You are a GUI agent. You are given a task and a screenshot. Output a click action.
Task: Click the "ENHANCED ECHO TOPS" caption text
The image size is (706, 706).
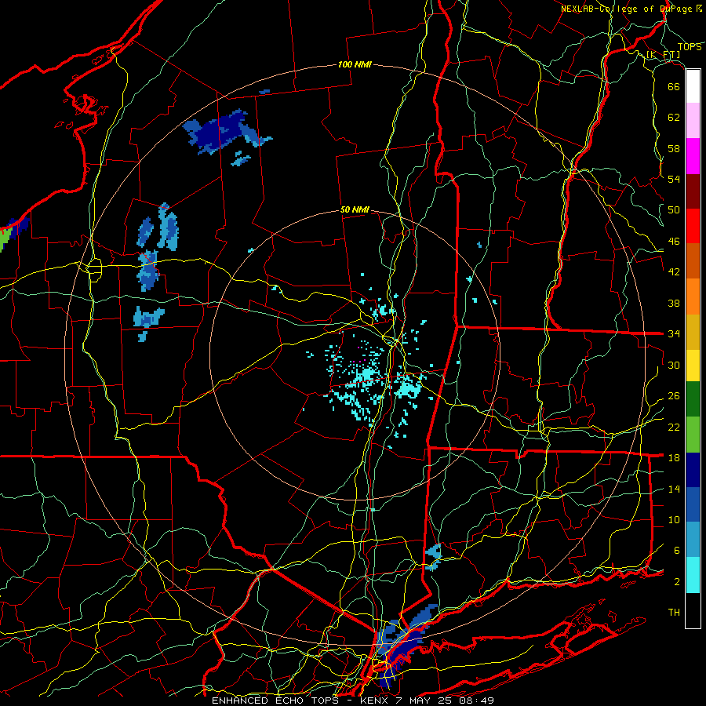(275, 701)
